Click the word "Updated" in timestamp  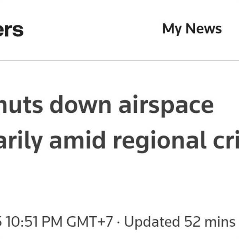click(x=152, y=222)
